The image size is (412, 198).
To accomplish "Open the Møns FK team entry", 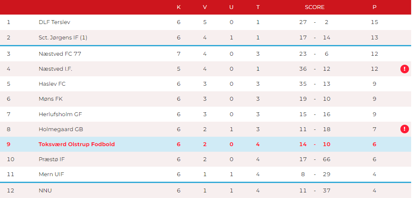I will (x=51, y=99).
